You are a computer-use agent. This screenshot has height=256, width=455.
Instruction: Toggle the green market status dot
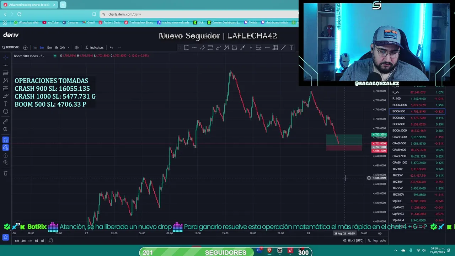(54, 55)
